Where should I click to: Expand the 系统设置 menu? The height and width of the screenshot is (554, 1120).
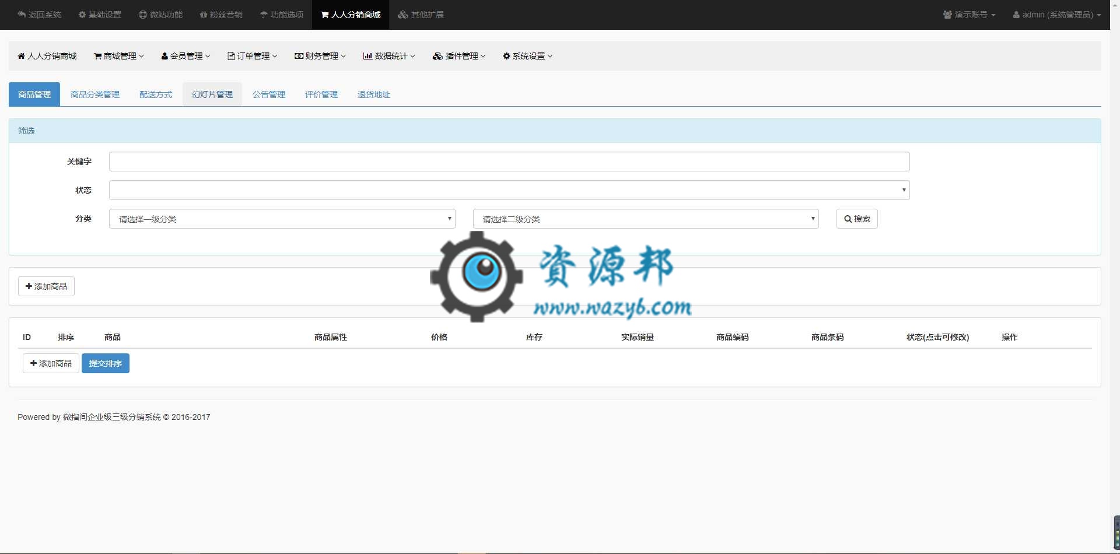pyautogui.click(x=527, y=56)
